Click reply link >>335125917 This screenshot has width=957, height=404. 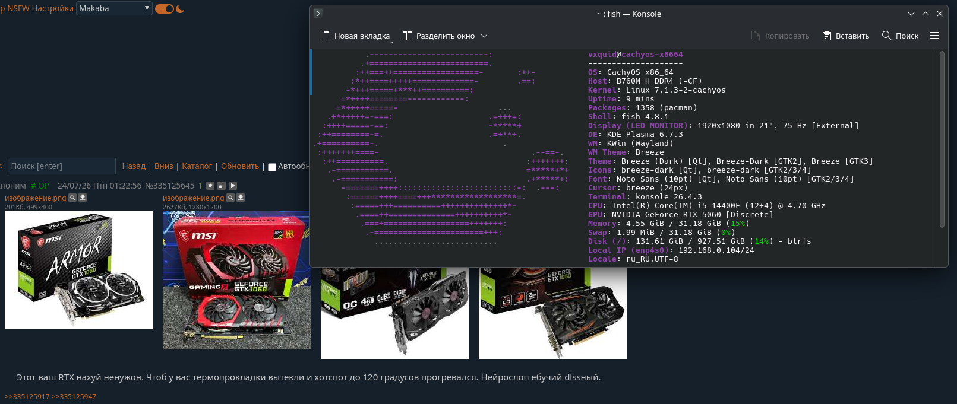tap(27, 396)
